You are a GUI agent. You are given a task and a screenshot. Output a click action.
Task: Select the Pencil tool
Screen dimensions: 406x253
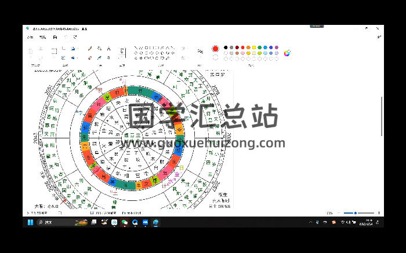click(x=90, y=49)
